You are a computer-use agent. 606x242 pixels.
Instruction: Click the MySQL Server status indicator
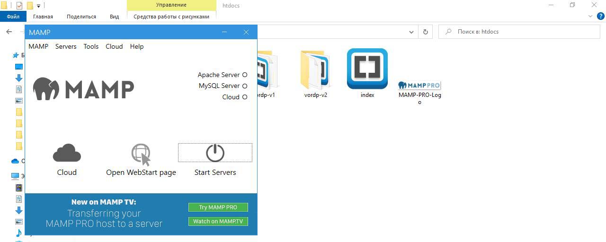pyautogui.click(x=245, y=86)
